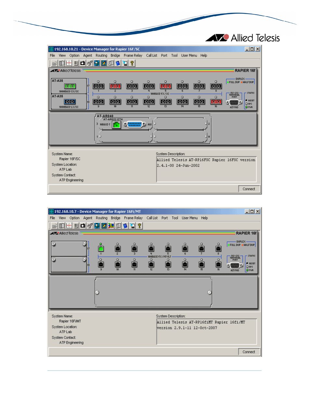Screen dimensions: 310x401
Task: Click empty uplink bay 17 on Rapier 16Fi/MT
Action: pyautogui.click(x=69, y=248)
